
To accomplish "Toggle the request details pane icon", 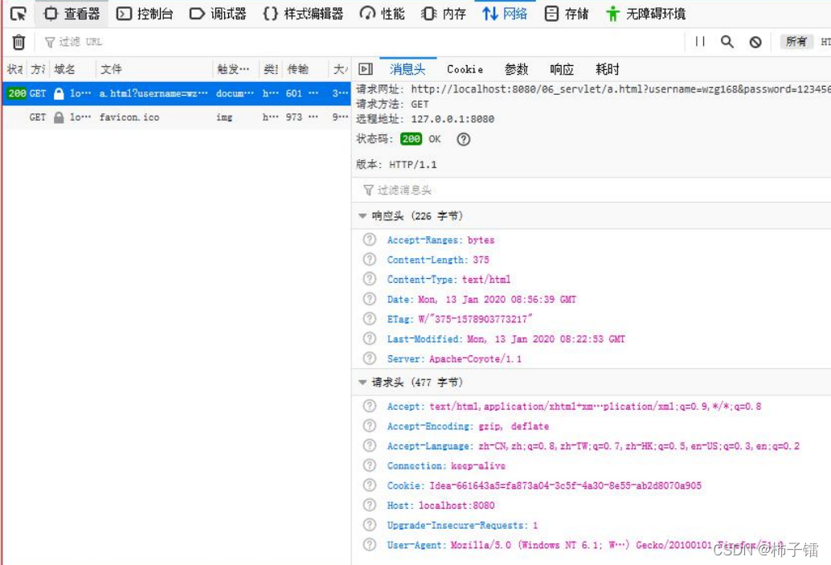I will (x=366, y=69).
